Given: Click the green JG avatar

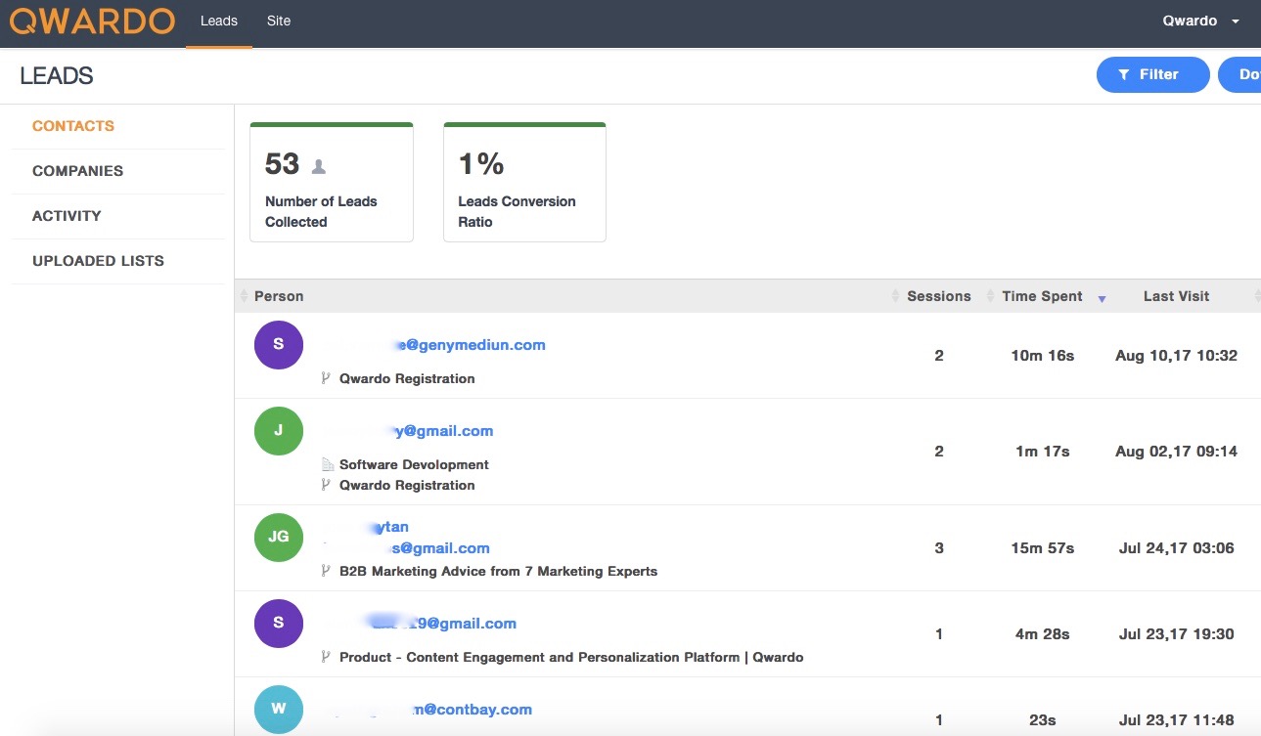Looking at the screenshot, I should point(279,537).
